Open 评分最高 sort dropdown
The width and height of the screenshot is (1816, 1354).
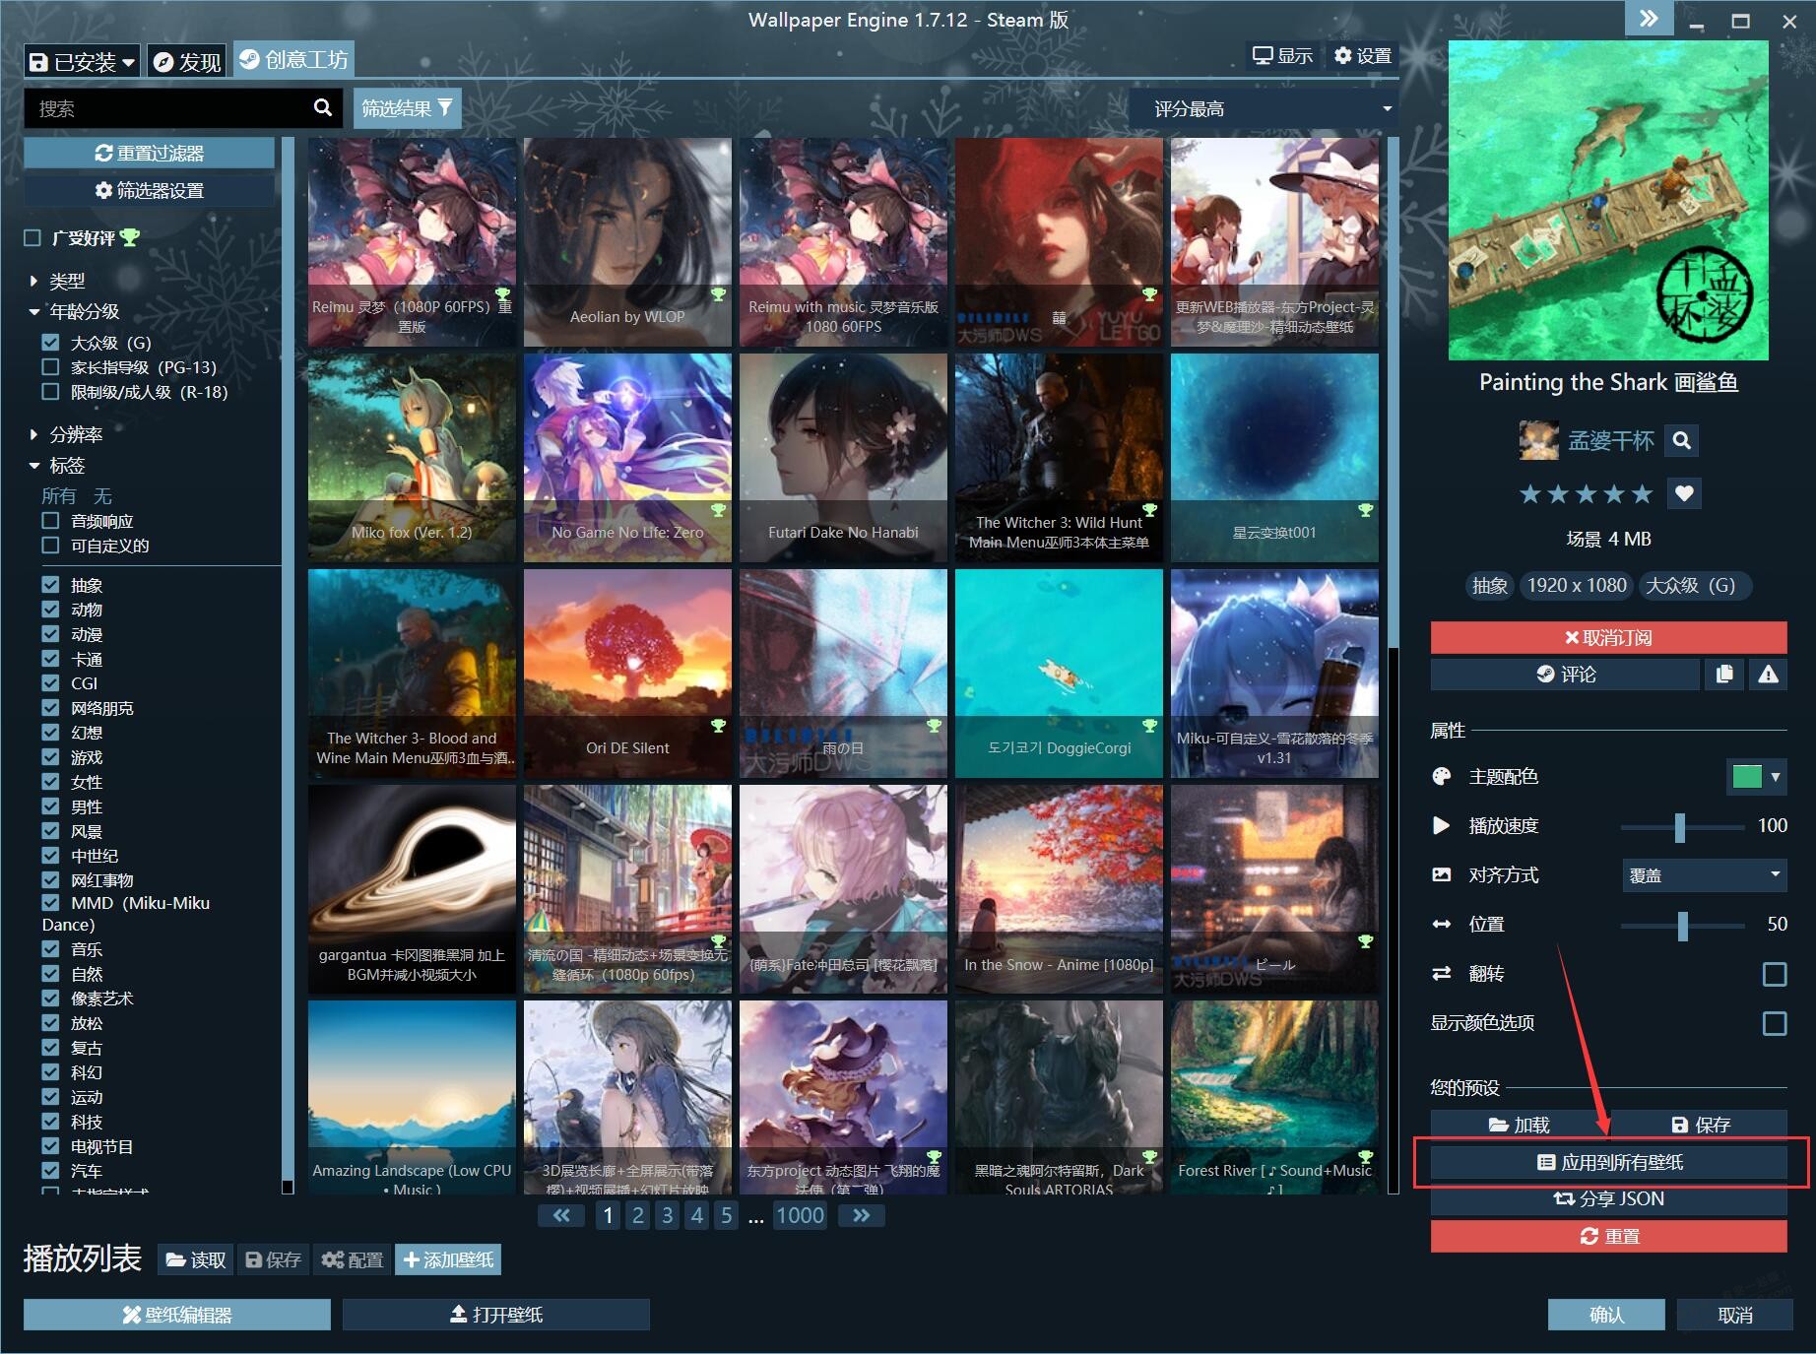click(1264, 108)
